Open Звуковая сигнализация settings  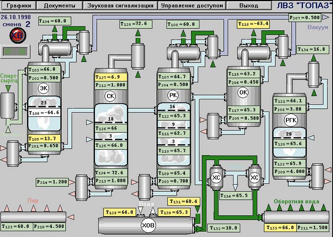click(x=120, y=6)
